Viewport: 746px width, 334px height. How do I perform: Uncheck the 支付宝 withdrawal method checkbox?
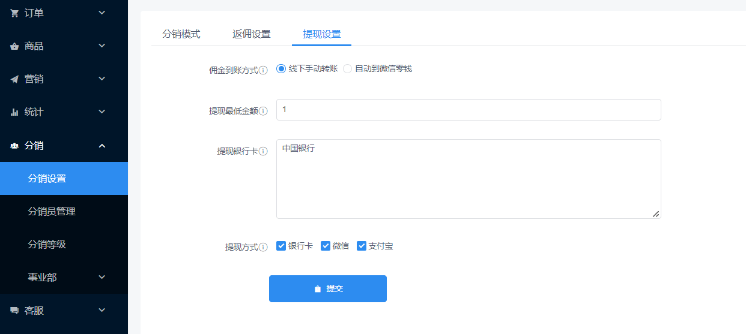pyautogui.click(x=362, y=246)
